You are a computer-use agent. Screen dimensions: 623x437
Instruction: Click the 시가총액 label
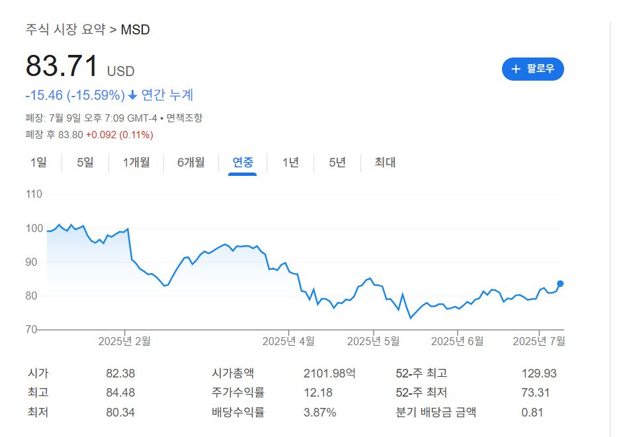[x=233, y=374]
